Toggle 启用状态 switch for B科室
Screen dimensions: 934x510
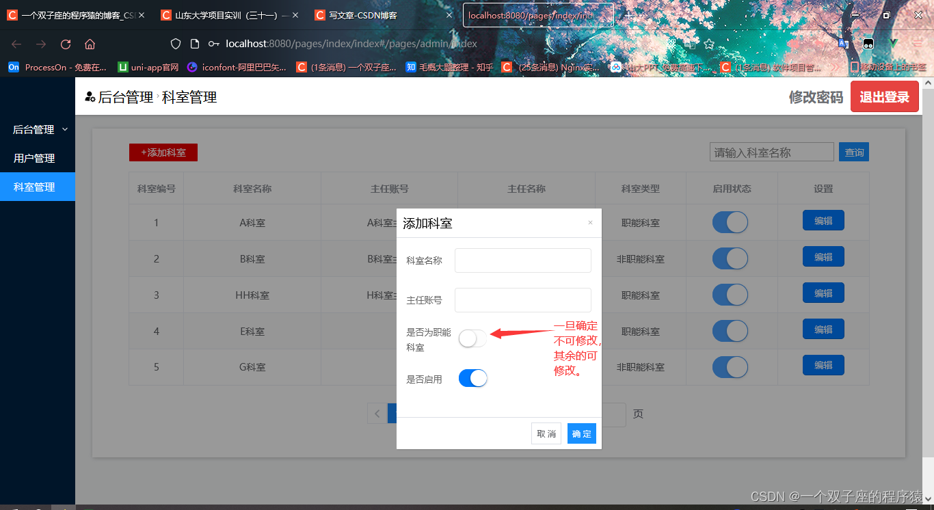click(730, 258)
